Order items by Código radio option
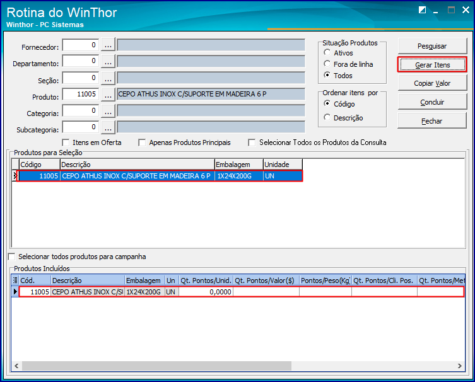Viewport: 475px width, 382px height. tap(327, 103)
